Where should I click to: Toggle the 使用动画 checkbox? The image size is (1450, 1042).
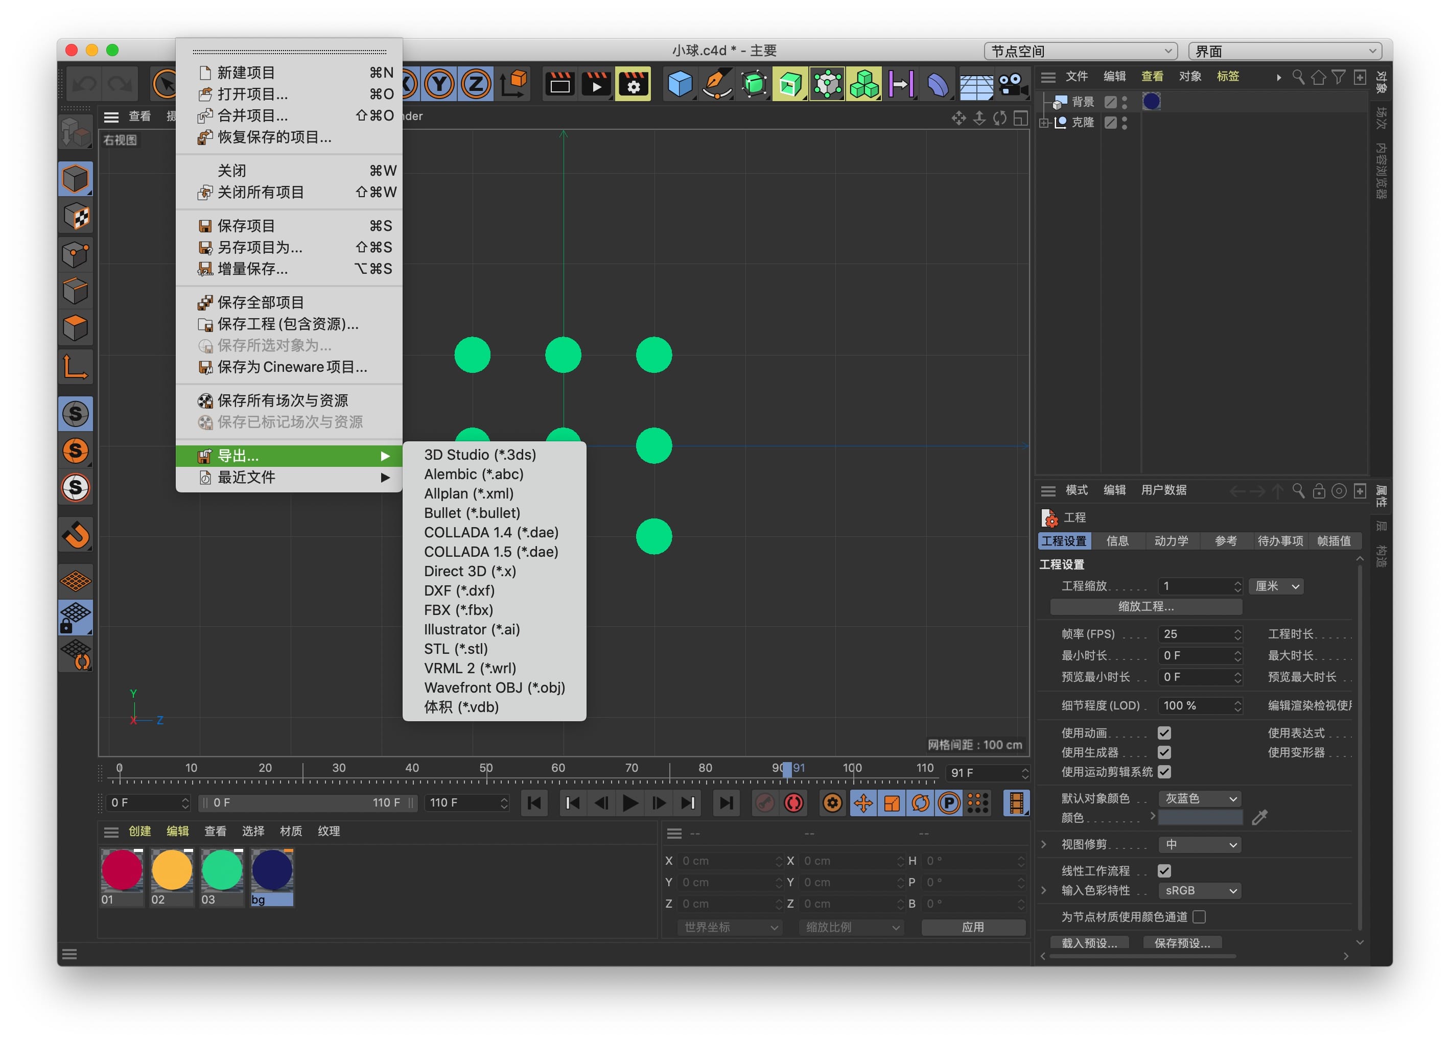pos(1164,732)
